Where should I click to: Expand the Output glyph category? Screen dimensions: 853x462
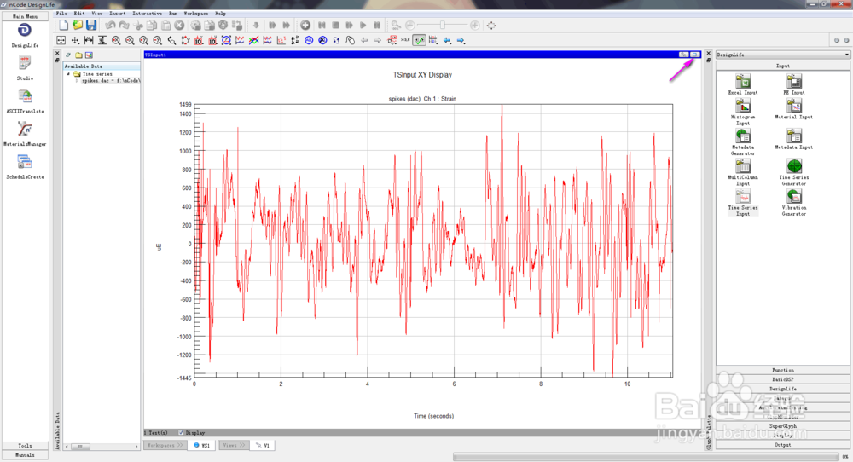783,445
